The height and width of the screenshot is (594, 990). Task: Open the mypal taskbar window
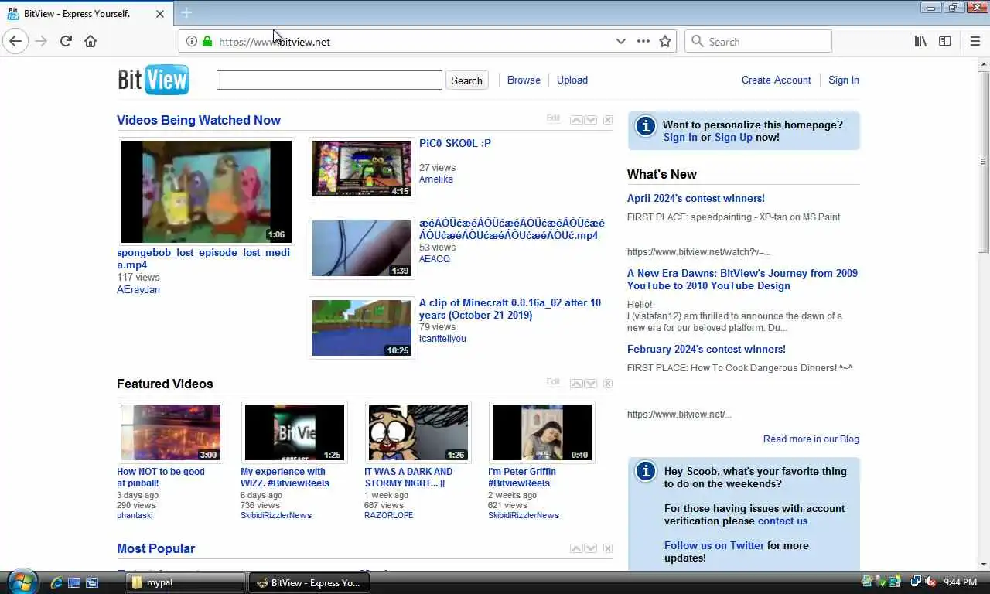[x=186, y=582]
